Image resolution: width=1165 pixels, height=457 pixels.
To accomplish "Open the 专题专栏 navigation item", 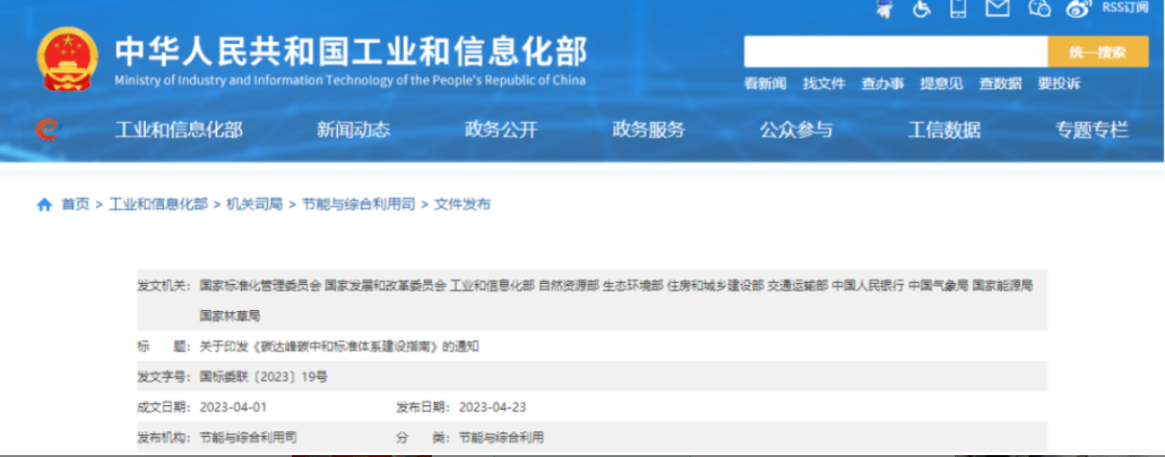I will pyautogui.click(x=1092, y=131).
